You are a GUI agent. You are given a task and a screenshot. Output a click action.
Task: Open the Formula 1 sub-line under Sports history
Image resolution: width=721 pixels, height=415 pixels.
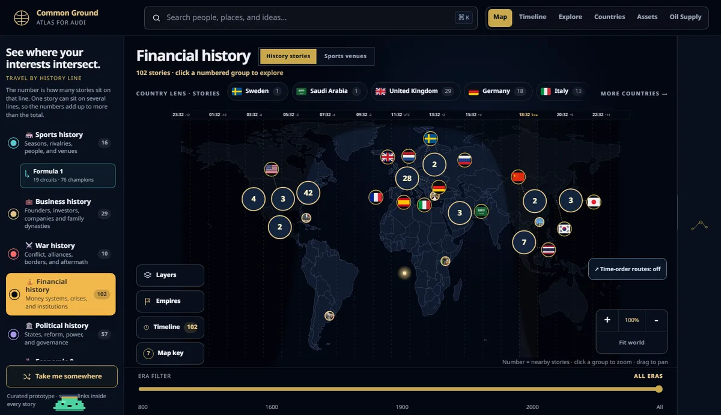point(68,176)
